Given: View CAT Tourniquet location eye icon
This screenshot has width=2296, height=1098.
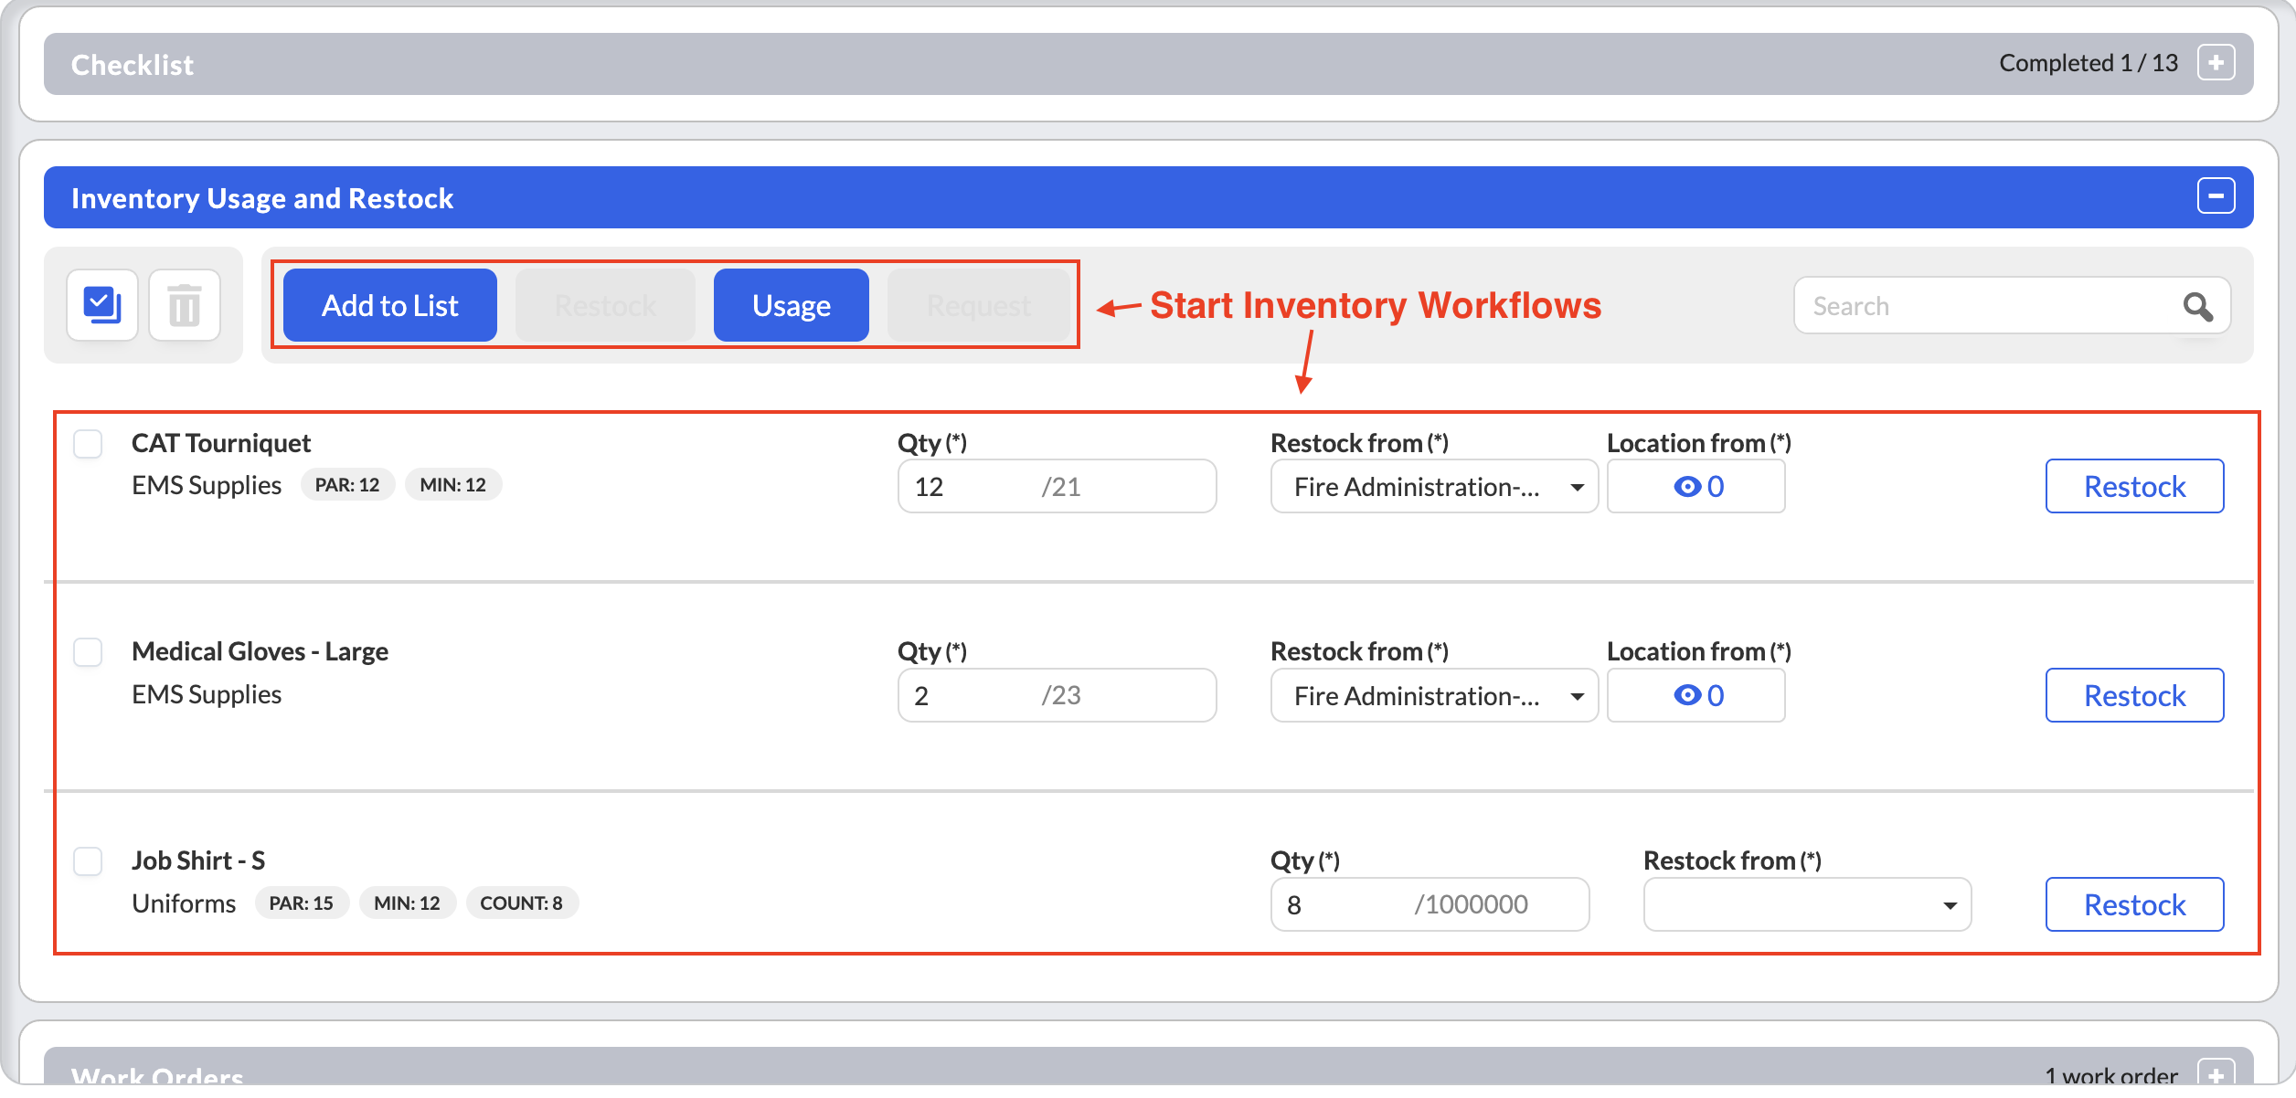Looking at the screenshot, I should tap(1686, 487).
